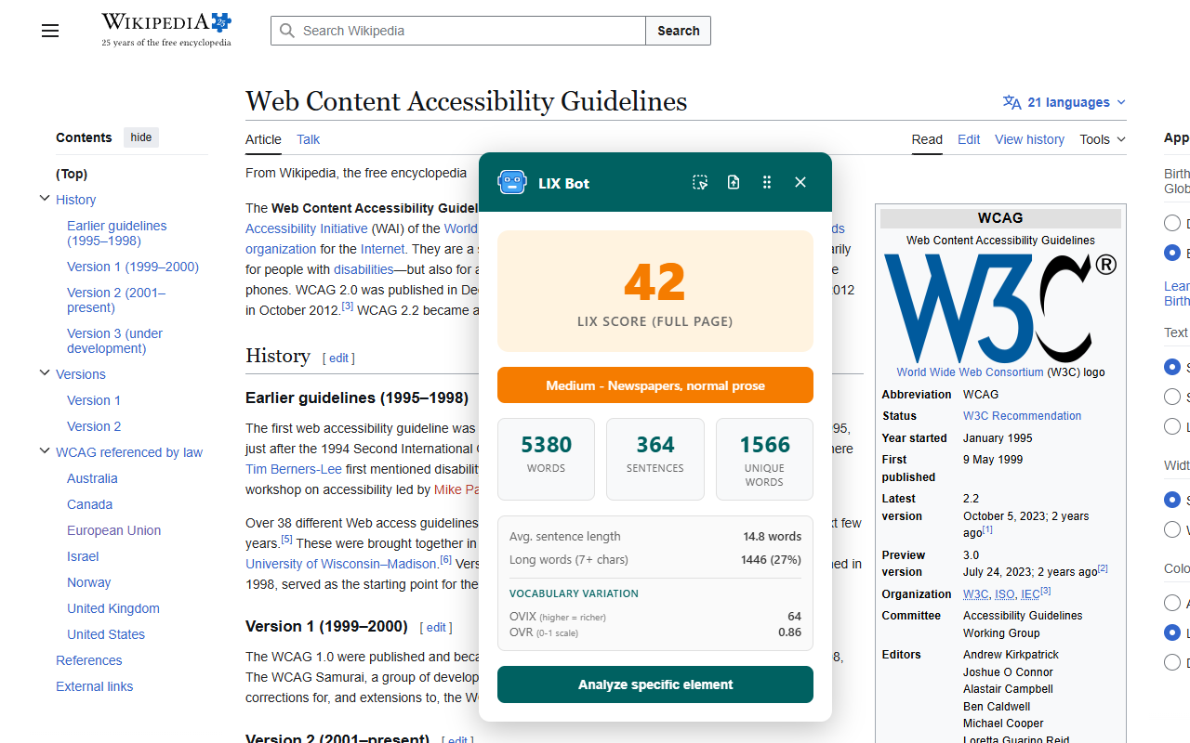Open the Internet link in the intro
This screenshot has height=743, width=1190.
383,249
